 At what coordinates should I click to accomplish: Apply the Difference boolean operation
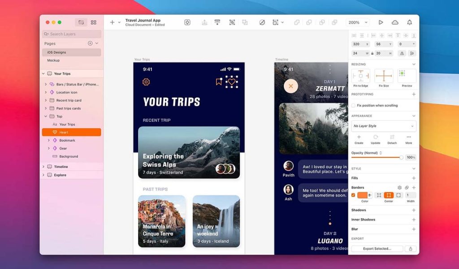[334, 22]
